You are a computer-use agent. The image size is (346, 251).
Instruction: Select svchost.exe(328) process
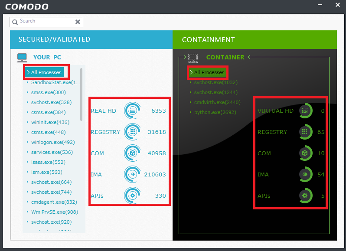tap(52, 102)
